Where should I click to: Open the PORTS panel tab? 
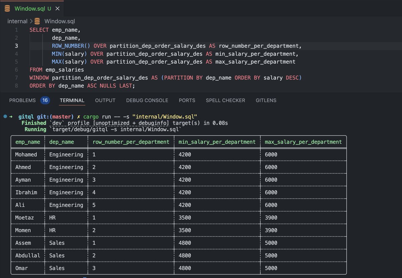187,100
